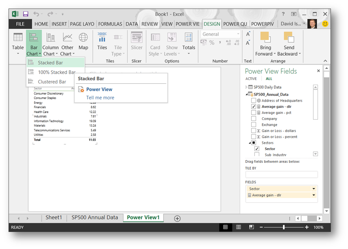Open the Column Chart ribbon button
The width and height of the screenshot is (348, 249).
50,44
